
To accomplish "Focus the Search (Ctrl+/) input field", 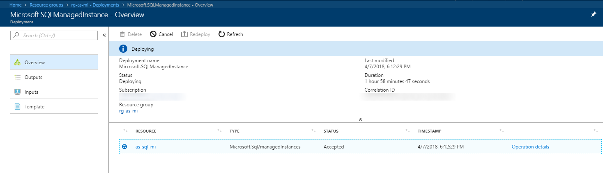I will (58, 36).
